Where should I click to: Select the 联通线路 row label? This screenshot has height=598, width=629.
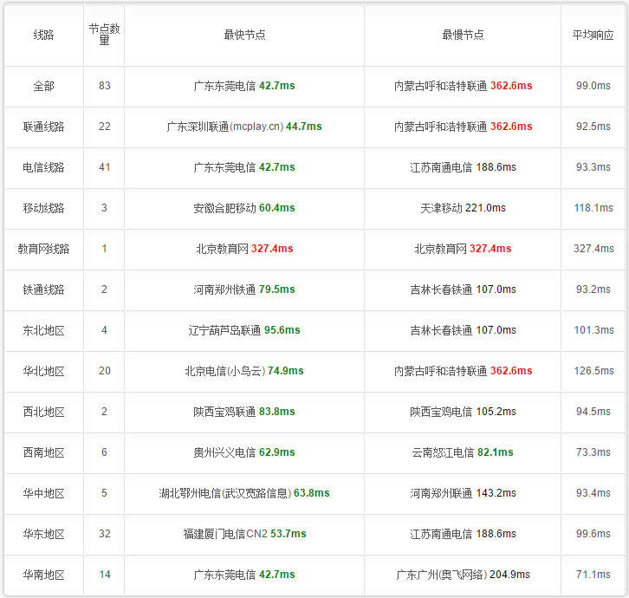click(x=43, y=127)
